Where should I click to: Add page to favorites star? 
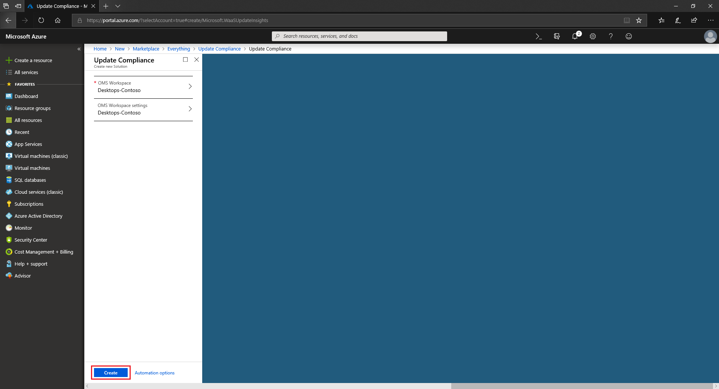(639, 20)
